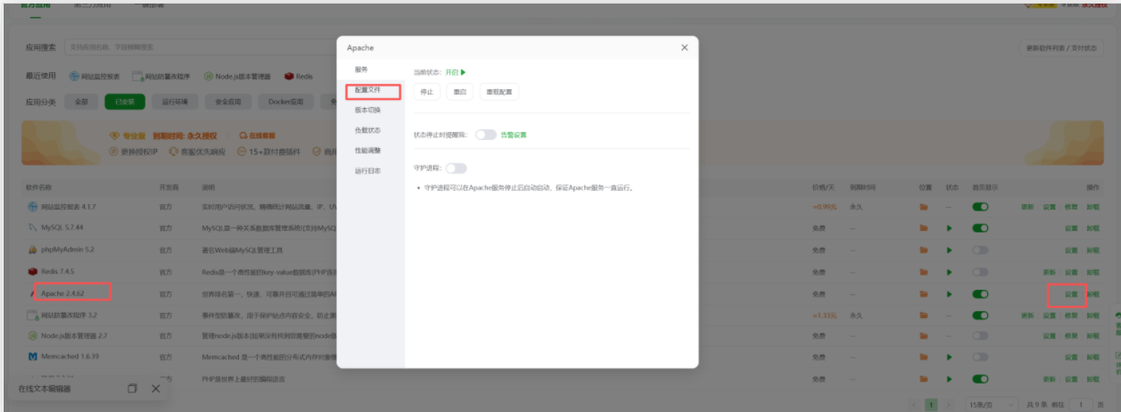The height and width of the screenshot is (412, 1121).
Task: Open the folder icon for Apache row
Action: point(924,293)
